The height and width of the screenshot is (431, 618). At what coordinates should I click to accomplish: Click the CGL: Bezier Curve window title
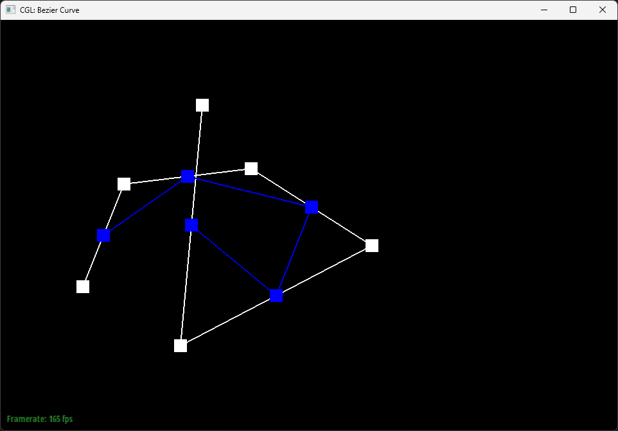[x=49, y=10]
